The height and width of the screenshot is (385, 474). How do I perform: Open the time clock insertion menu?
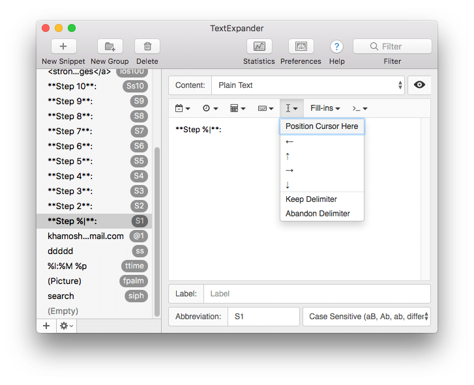(210, 108)
